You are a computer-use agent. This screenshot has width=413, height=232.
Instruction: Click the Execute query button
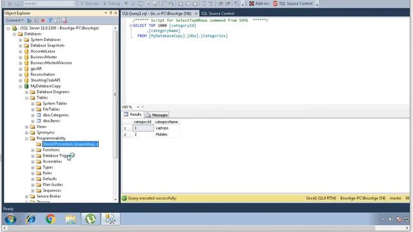pos(89,3)
